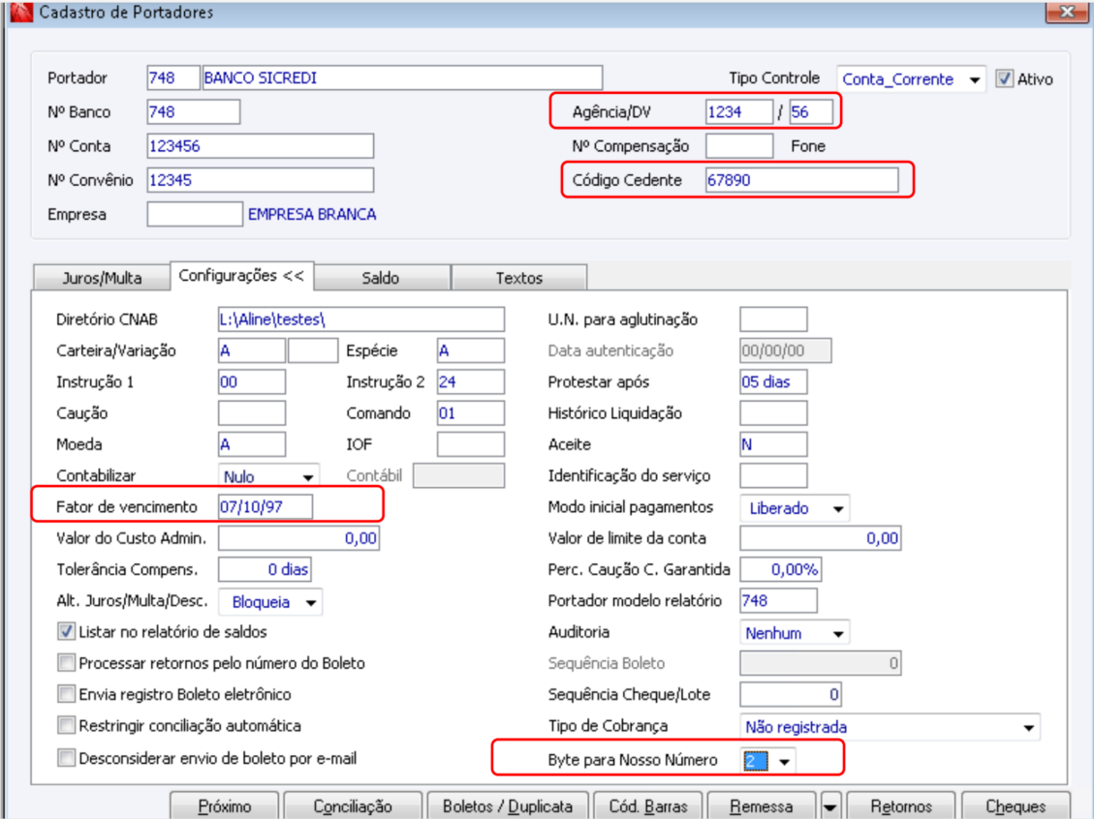Click the Cadastro de Portadores window icon
The height and width of the screenshot is (819, 1094).
point(21,12)
